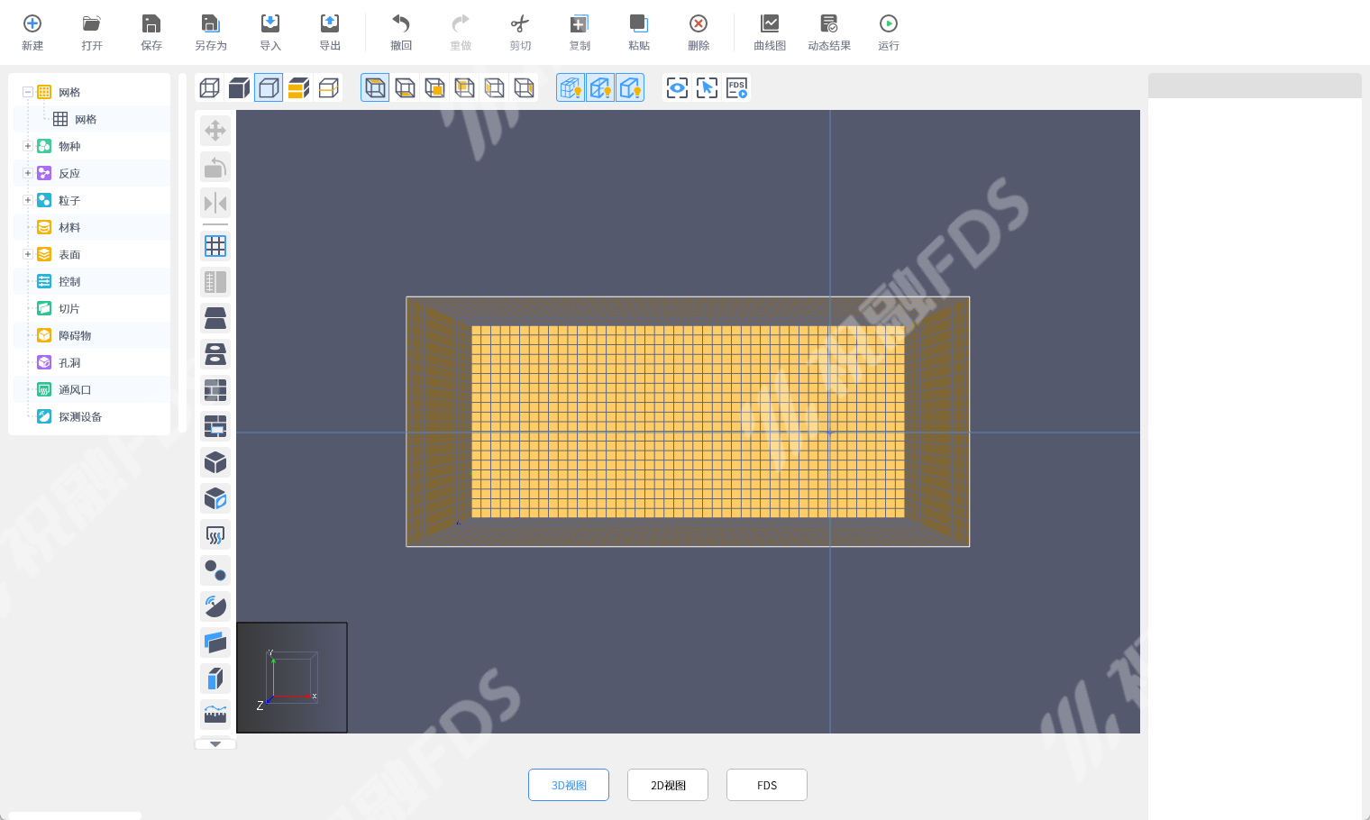Toggle the grid cube lightbulb visibility
The image size is (1370, 820).
(x=571, y=87)
